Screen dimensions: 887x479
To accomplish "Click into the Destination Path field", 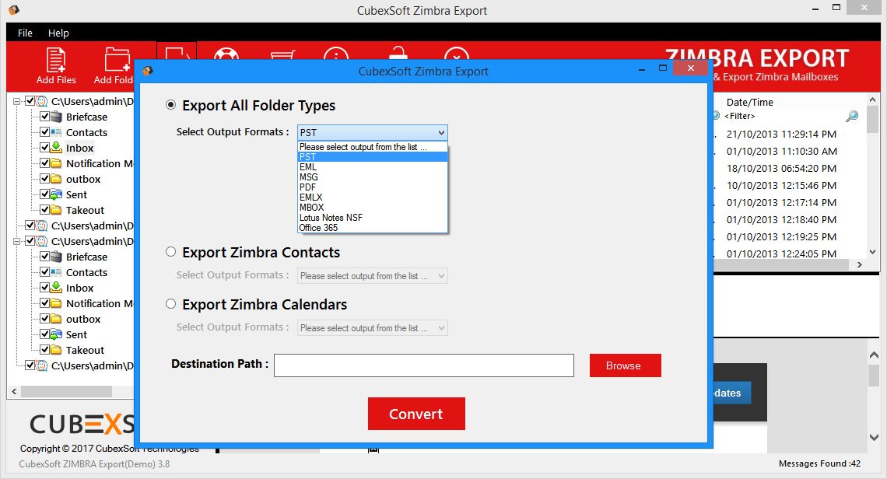I will [424, 365].
